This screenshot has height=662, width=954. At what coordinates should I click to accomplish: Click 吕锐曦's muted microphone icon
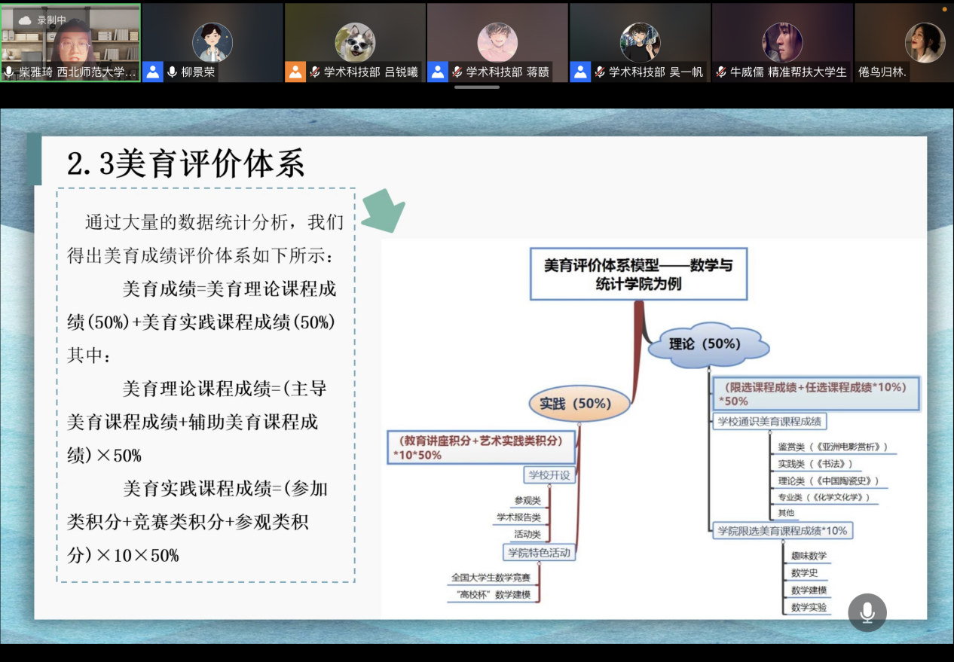pos(315,72)
